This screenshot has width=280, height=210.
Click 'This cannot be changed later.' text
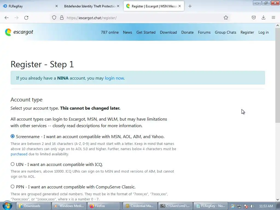click(90, 108)
